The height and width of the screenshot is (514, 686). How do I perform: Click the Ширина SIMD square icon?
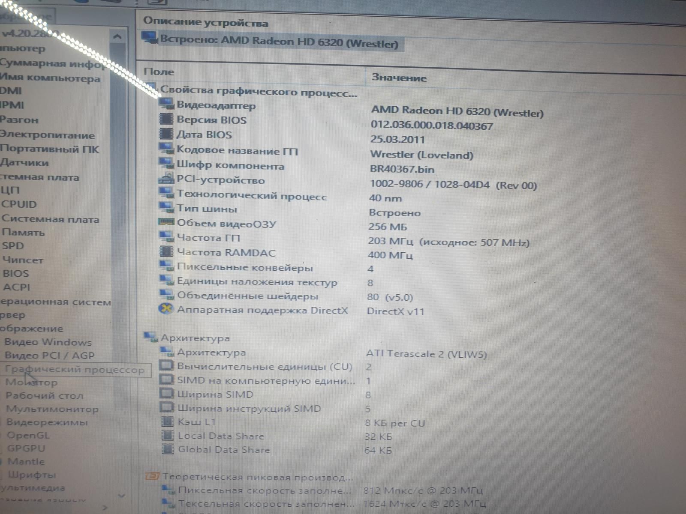point(166,393)
